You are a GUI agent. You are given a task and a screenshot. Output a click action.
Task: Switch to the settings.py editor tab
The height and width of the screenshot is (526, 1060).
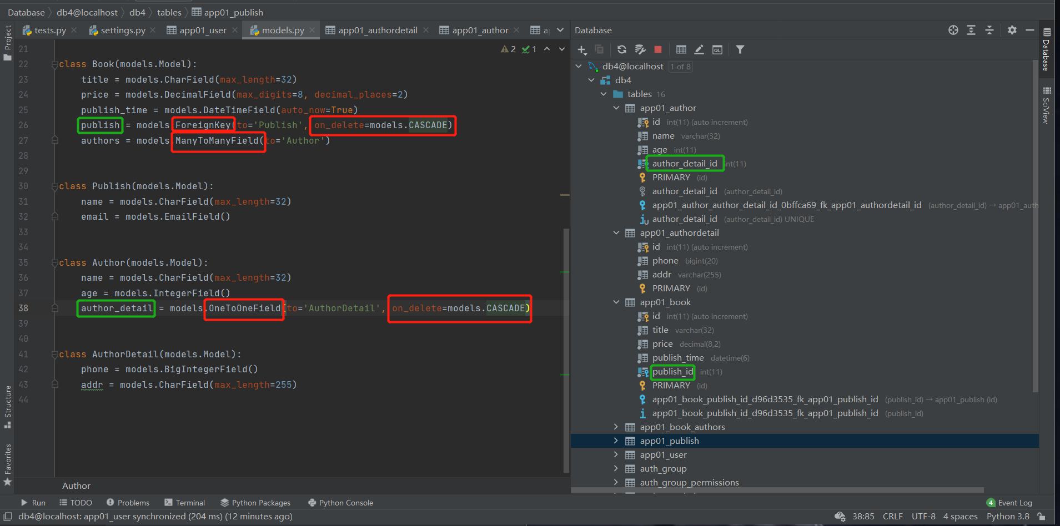(122, 30)
